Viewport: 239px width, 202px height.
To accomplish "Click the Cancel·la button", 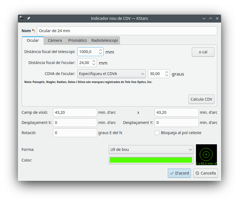I will [x=205, y=173].
